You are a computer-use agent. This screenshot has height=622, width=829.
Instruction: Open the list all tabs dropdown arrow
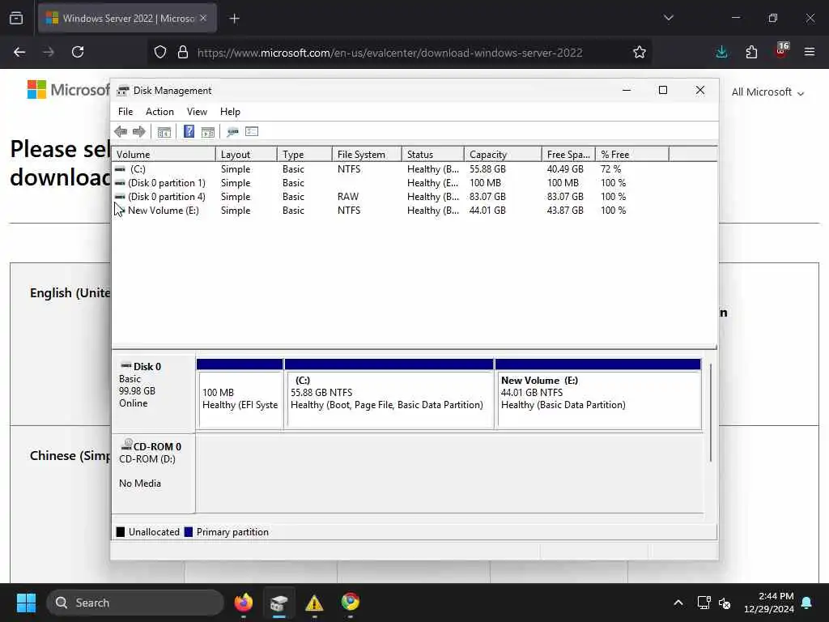tap(668, 18)
